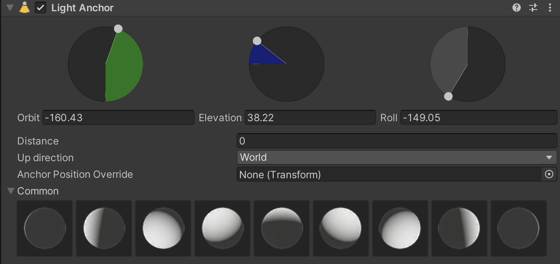Disable the Light Anchor component checkbox
This screenshot has height=264, width=560.
tap(40, 8)
